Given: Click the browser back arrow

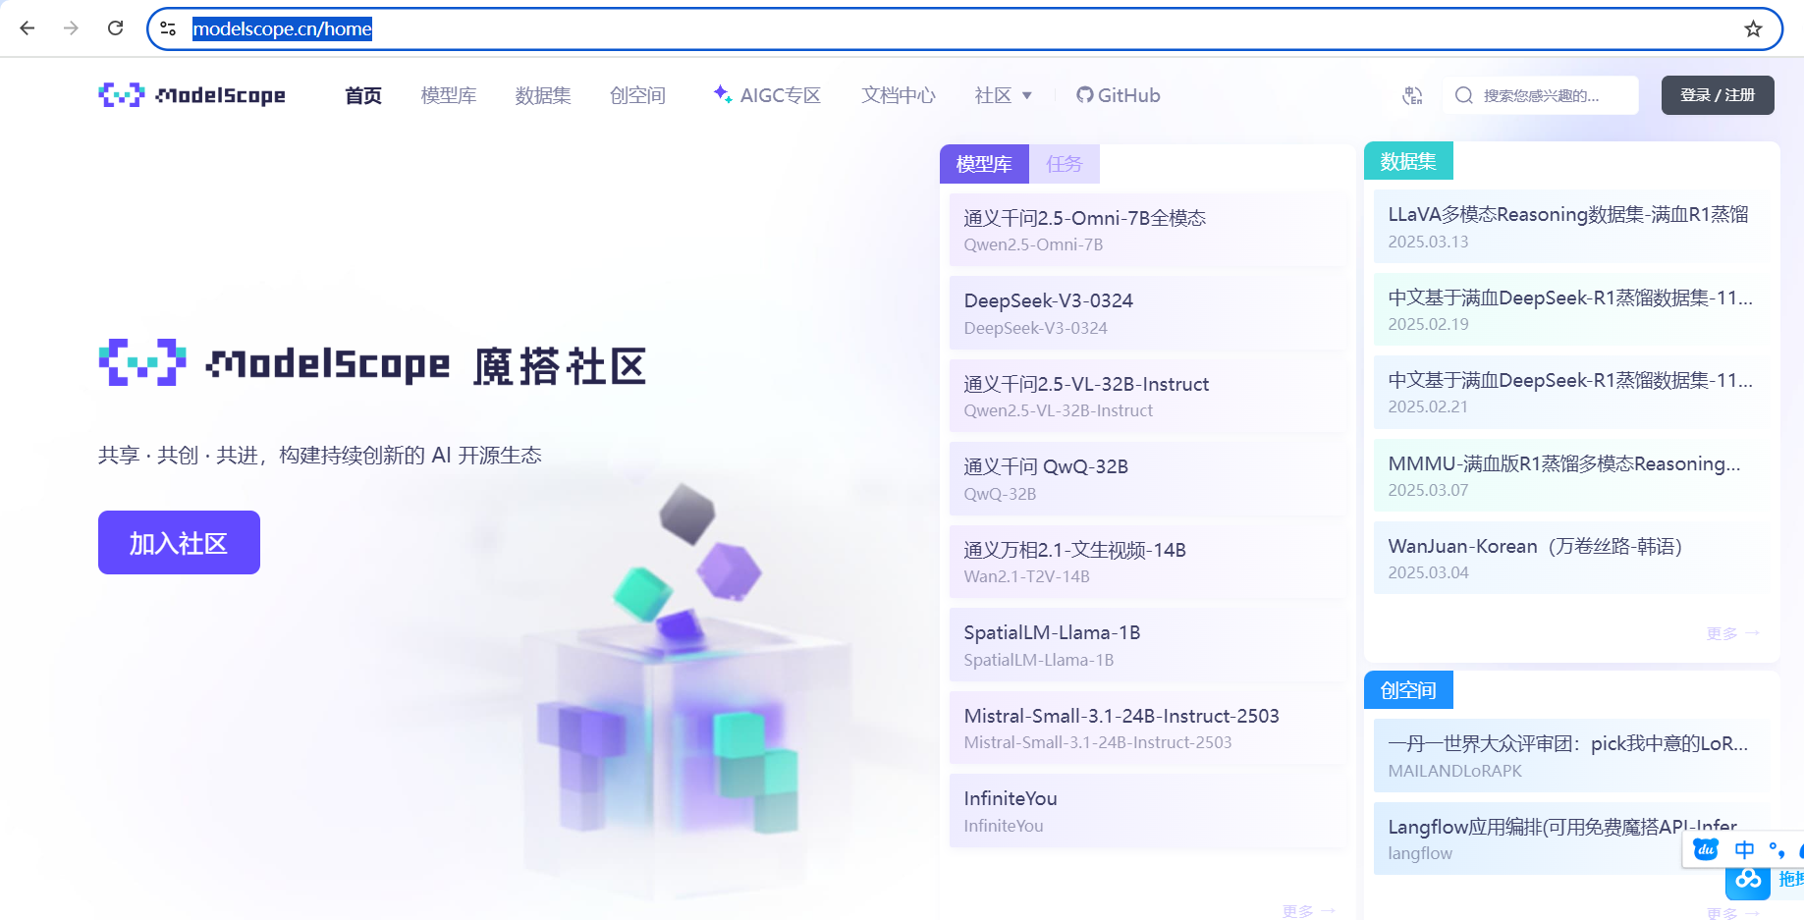Looking at the screenshot, I should [27, 28].
